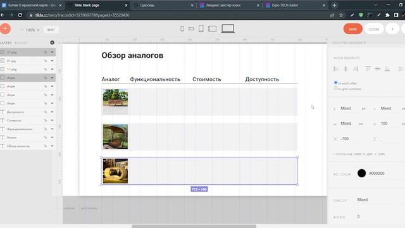
Task: Align selected elements to vertical middle
Action: [x=377, y=69]
